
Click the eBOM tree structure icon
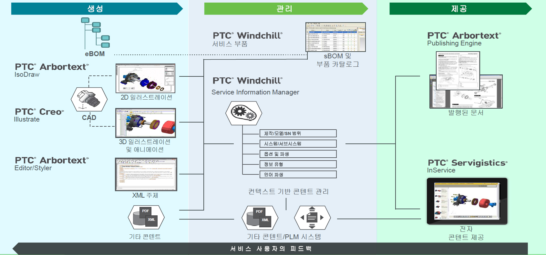tap(95, 33)
